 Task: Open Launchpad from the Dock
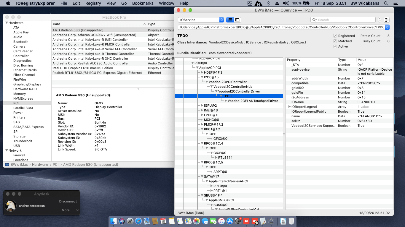pos(130,221)
